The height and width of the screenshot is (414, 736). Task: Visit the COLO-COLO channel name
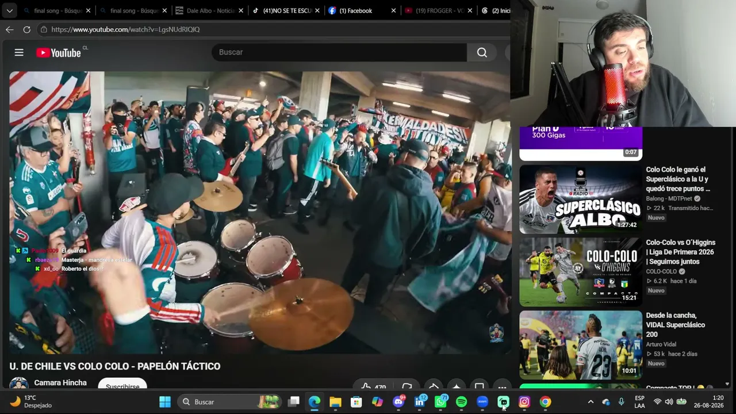pos(661,271)
